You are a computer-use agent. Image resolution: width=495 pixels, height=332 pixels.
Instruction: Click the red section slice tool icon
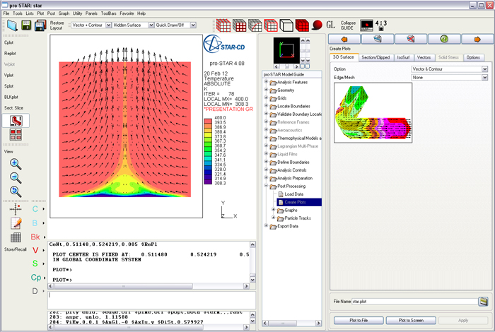click(16, 121)
